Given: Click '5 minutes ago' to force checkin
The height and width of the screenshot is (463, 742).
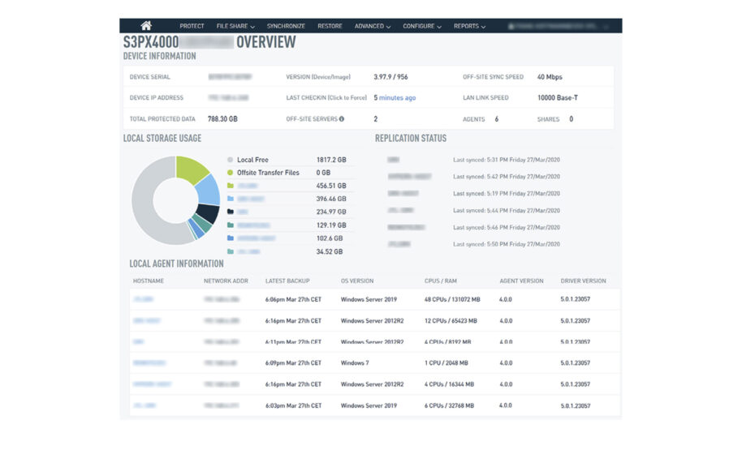Looking at the screenshot, I should click(x=395, y=98).
